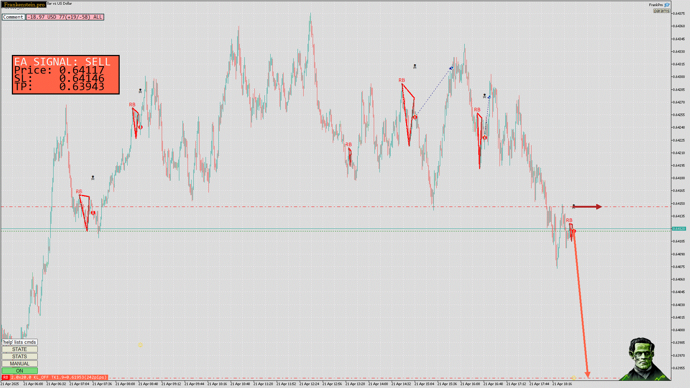Click the red RB tag in the bottom status strip

[x=6, y=377]
